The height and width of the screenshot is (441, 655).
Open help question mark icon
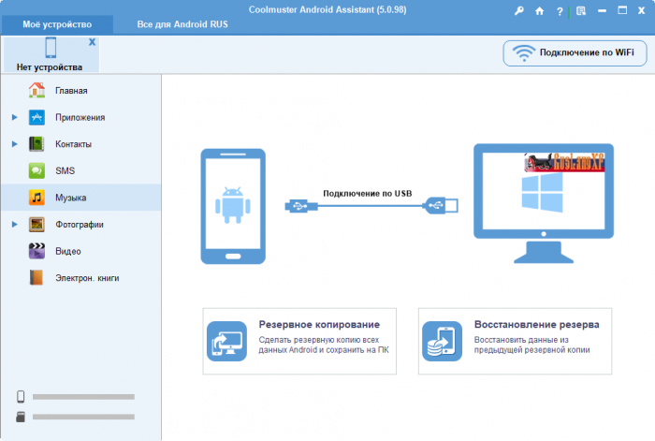tap(560, 11)
